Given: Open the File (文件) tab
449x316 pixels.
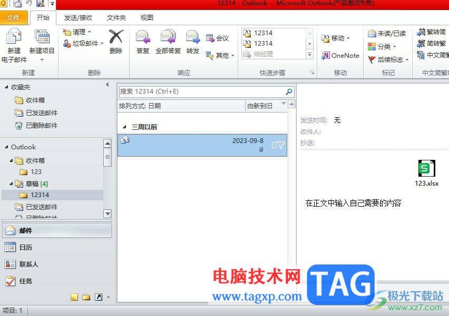Looking at the screenshot, I should (14, 18).
